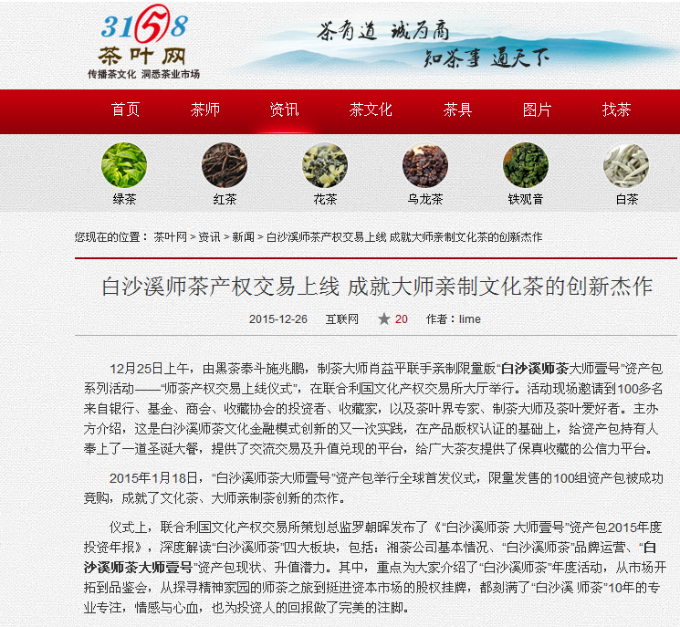The height and width of the screenshot is (627, 680).
Task: Click the paragraph starting 12月25日上午
Action: tap(373, 409)
